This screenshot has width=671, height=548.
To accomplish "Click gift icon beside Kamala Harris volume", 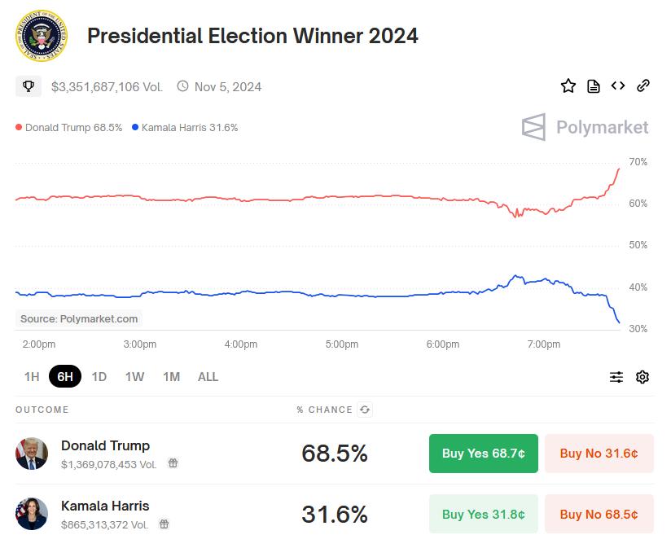I will tap(164, 524).
